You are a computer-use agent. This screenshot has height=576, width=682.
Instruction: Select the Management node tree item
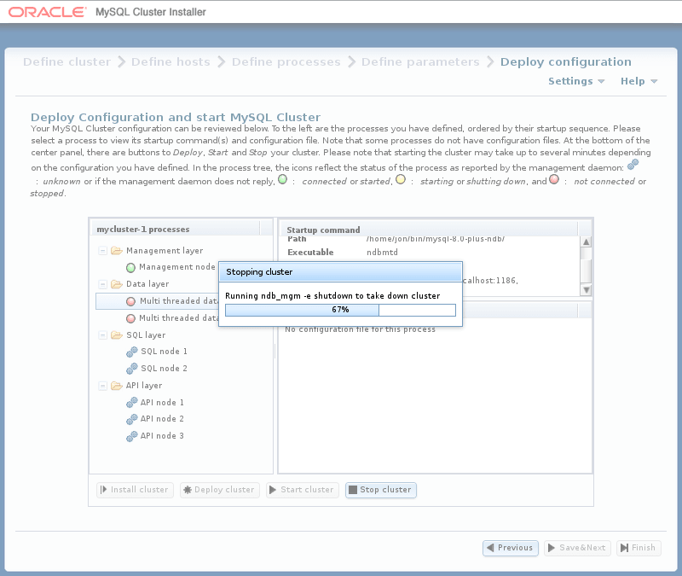(x=177, y=267)
